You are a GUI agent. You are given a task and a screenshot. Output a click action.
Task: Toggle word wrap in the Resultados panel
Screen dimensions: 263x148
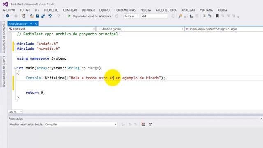(150, 124)
